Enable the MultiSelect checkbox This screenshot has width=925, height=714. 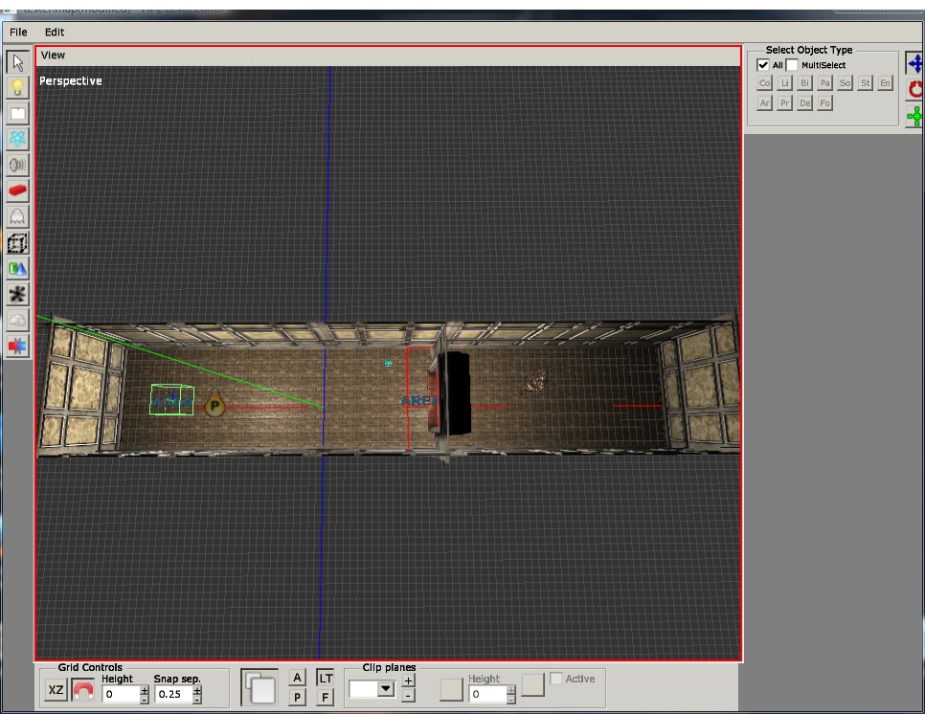pos(792,65)
